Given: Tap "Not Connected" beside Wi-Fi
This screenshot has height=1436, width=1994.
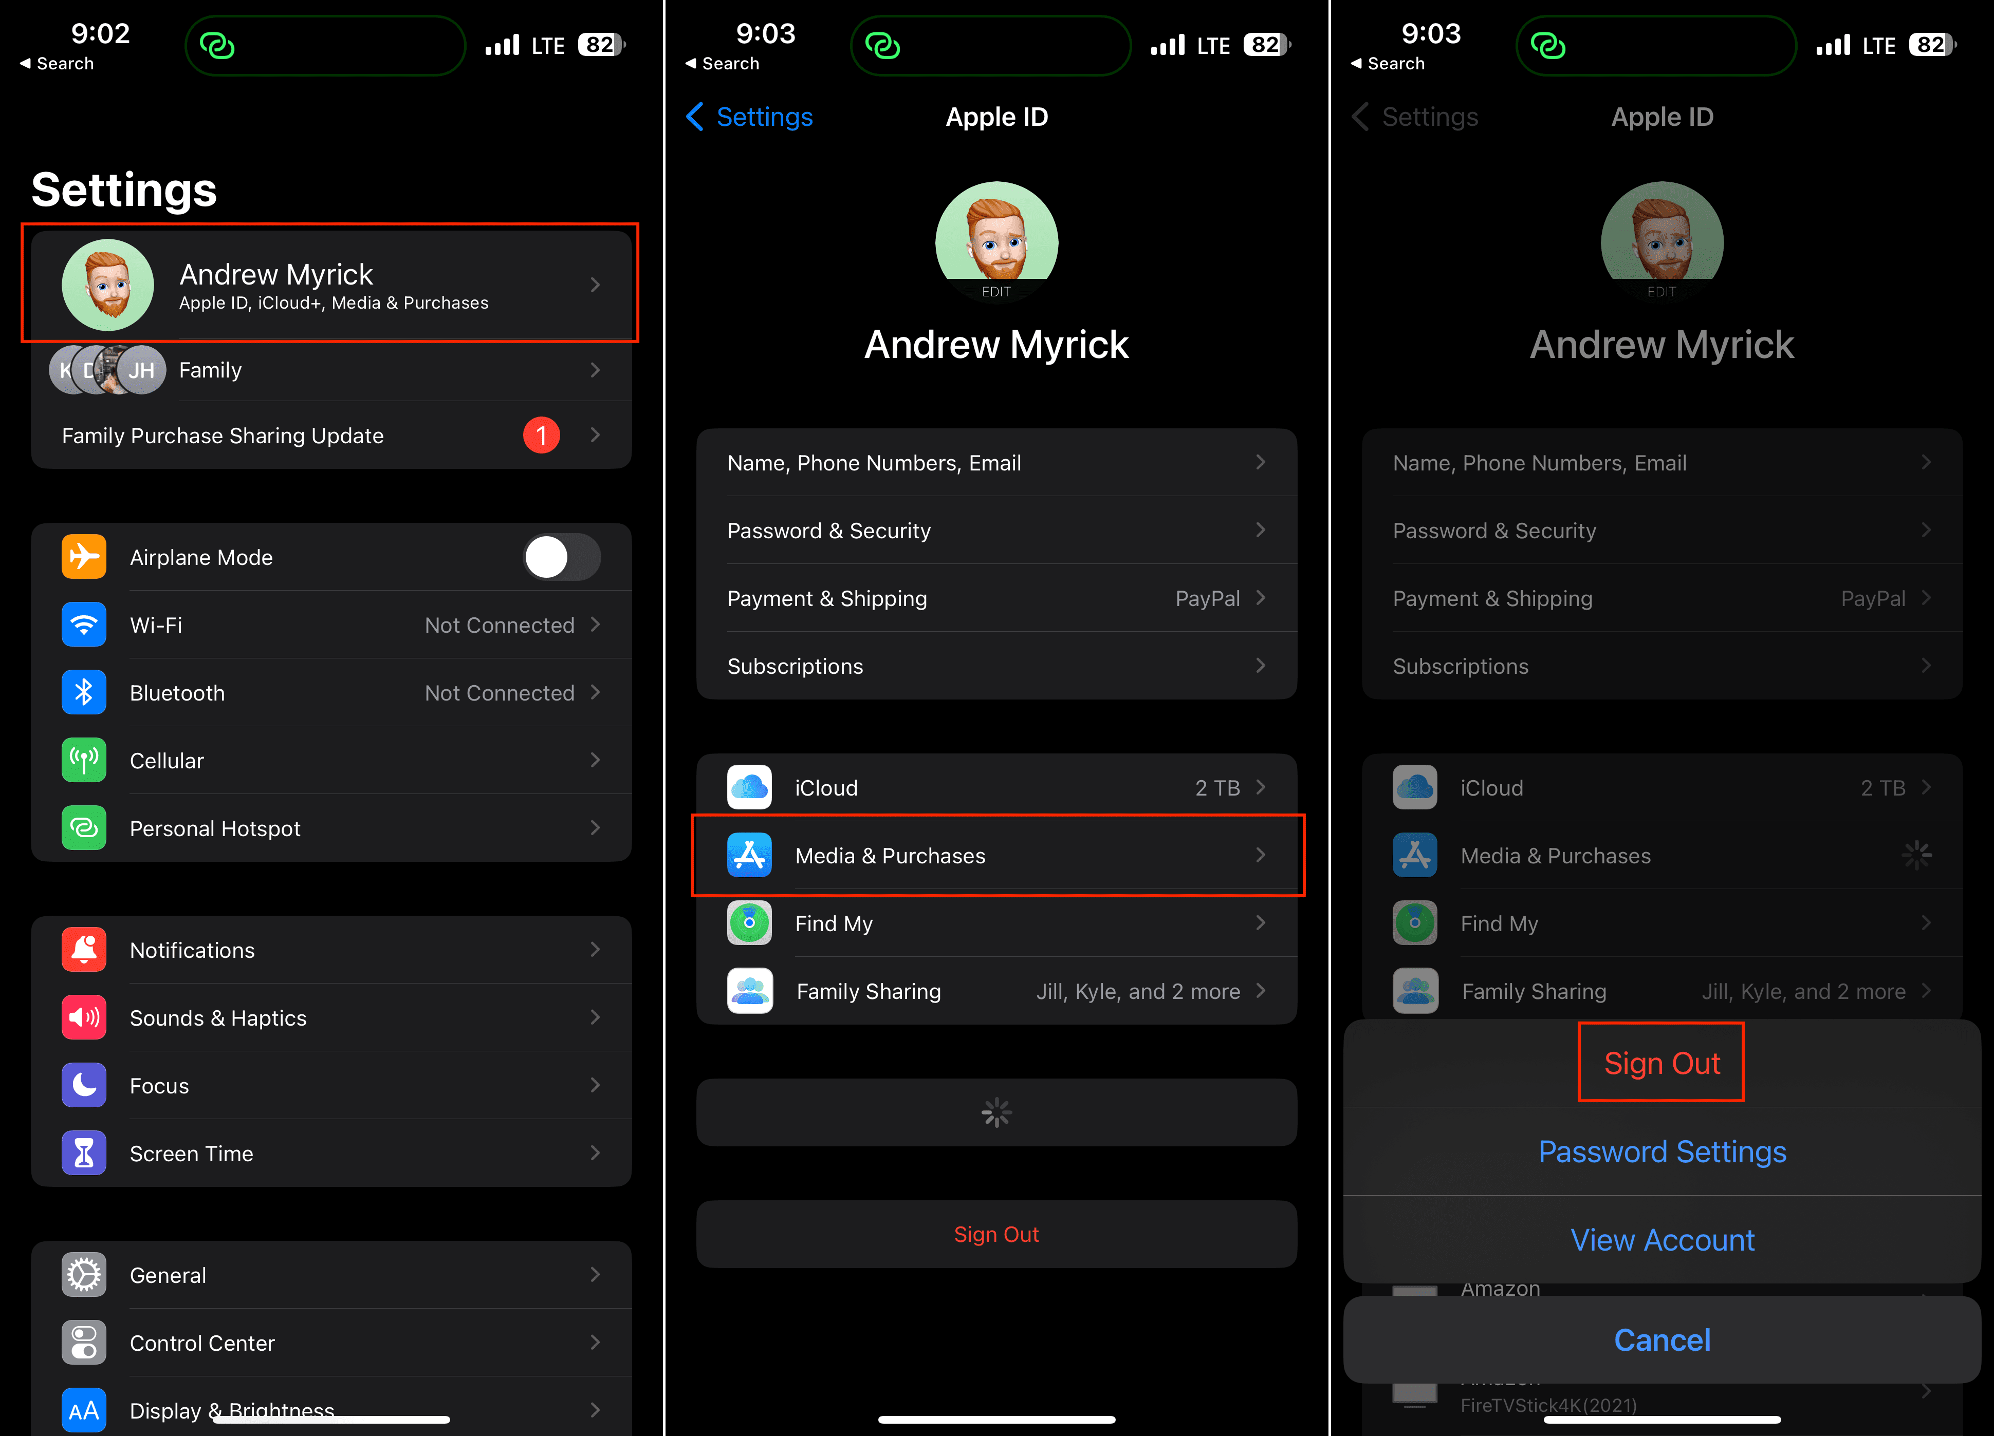Looking at the screenshot, I should (x=500, y=625).
